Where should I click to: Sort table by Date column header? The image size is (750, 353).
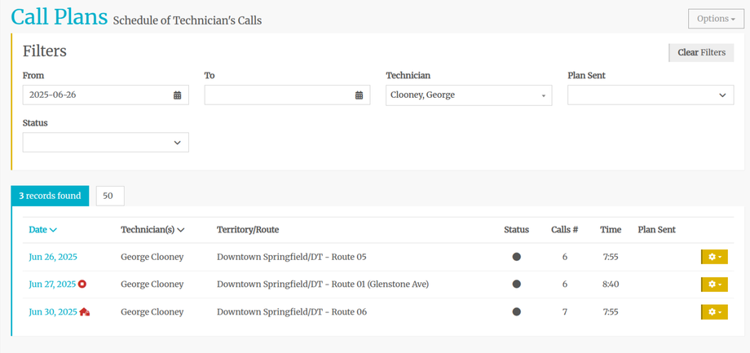point(42,230)
